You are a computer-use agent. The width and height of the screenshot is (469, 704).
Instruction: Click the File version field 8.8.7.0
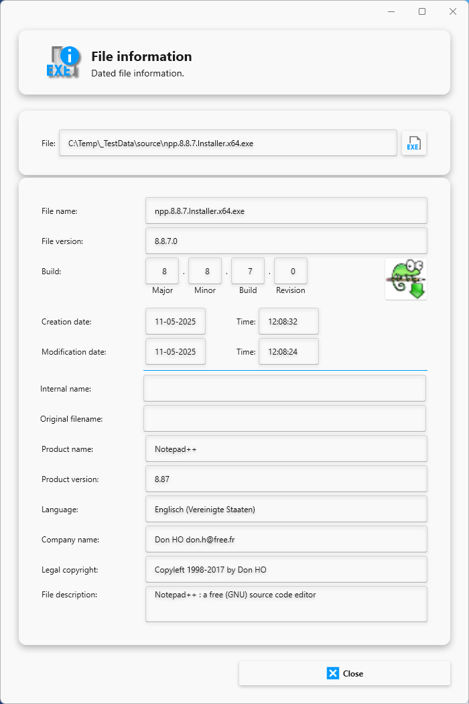tap(286, 241)
